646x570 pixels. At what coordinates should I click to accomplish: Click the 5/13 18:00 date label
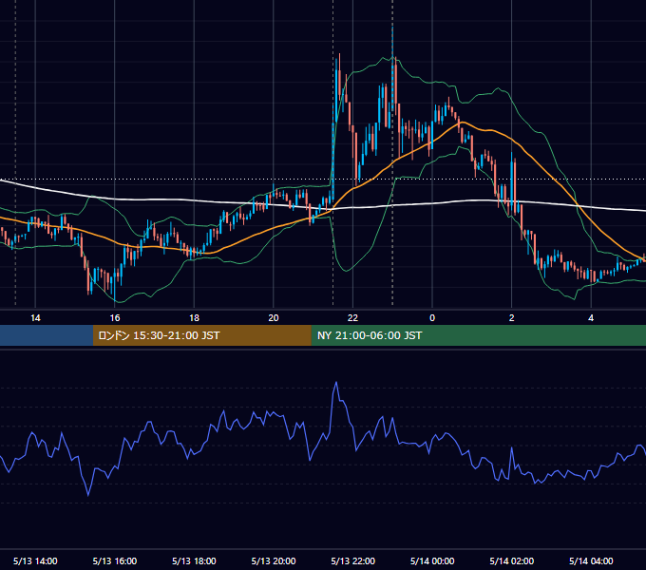coord(194,560)
